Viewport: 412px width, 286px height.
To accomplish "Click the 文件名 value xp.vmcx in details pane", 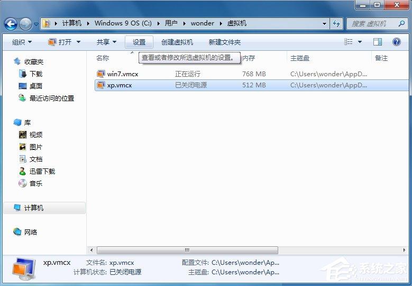I will pyautogui.click(x=122, y=263).
